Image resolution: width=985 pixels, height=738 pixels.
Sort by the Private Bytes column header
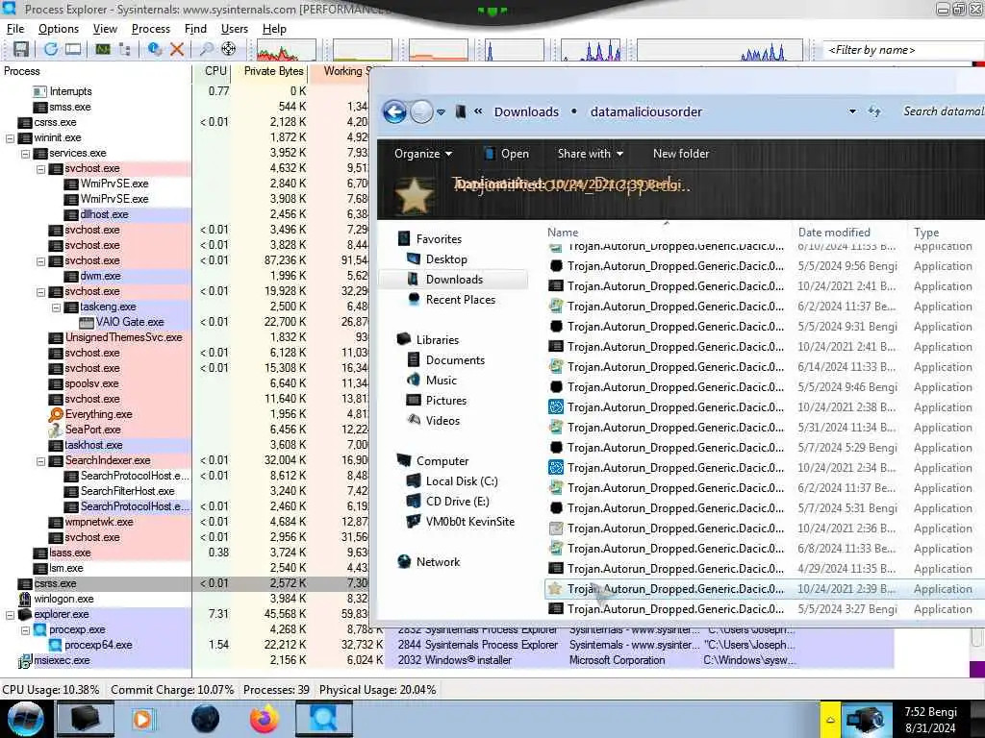coord(270,71)
